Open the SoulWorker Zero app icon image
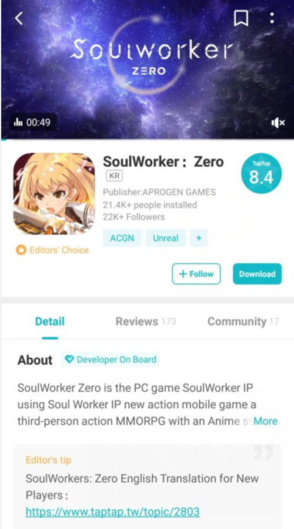 point(54,194)
